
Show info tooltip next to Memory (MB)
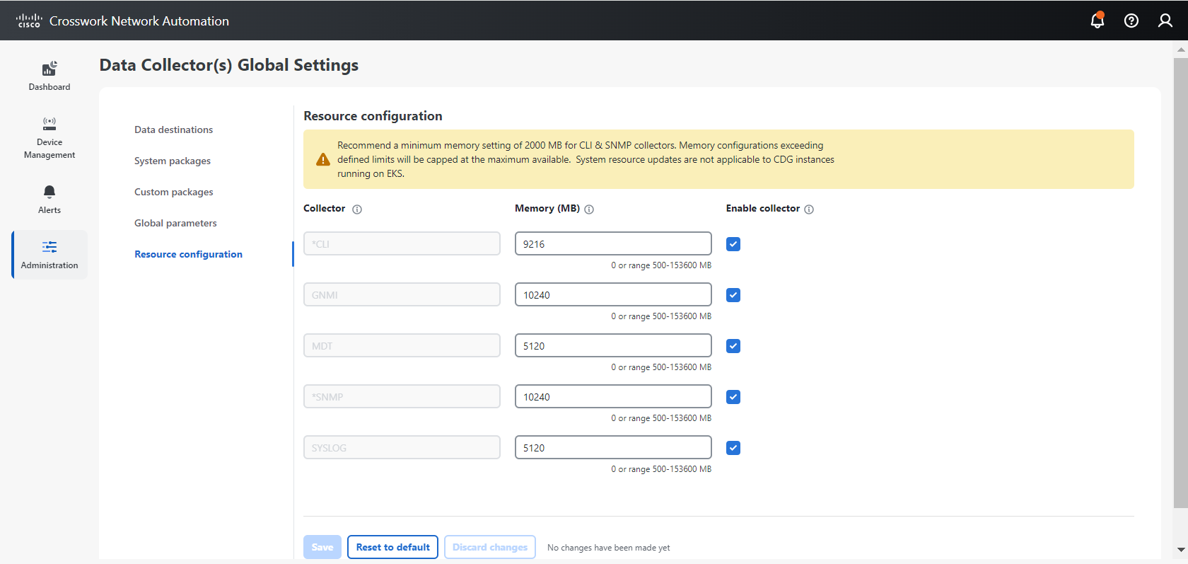[589, 209]
